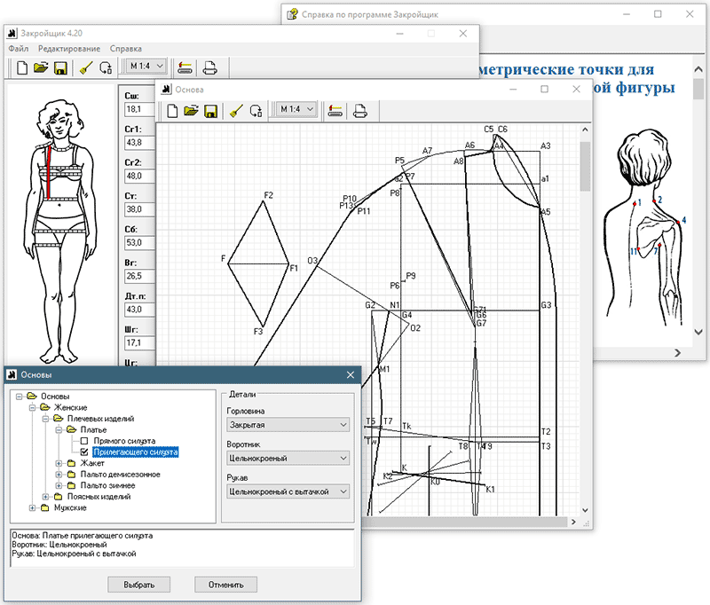Click the Save icon in the Основа toolbar
This screenshot has height=605, width=710.
(211, 111)
